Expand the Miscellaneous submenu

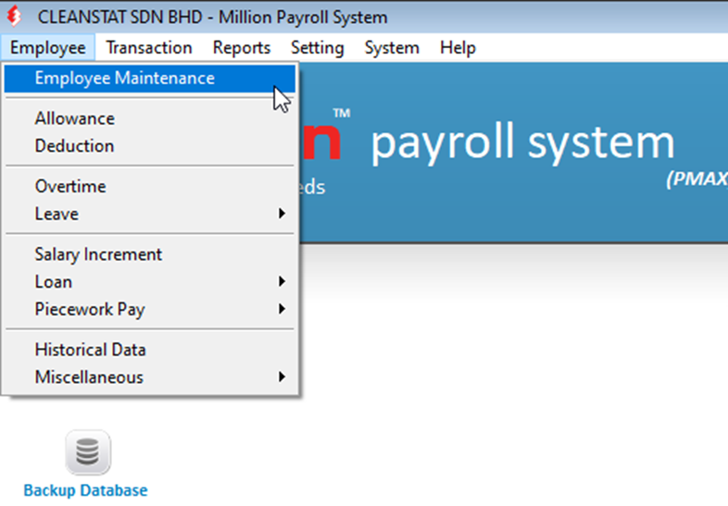point(149,377)
